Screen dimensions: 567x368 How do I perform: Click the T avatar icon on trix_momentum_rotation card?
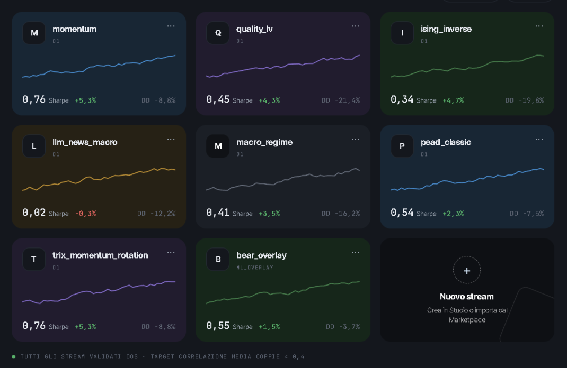point(34,259)
